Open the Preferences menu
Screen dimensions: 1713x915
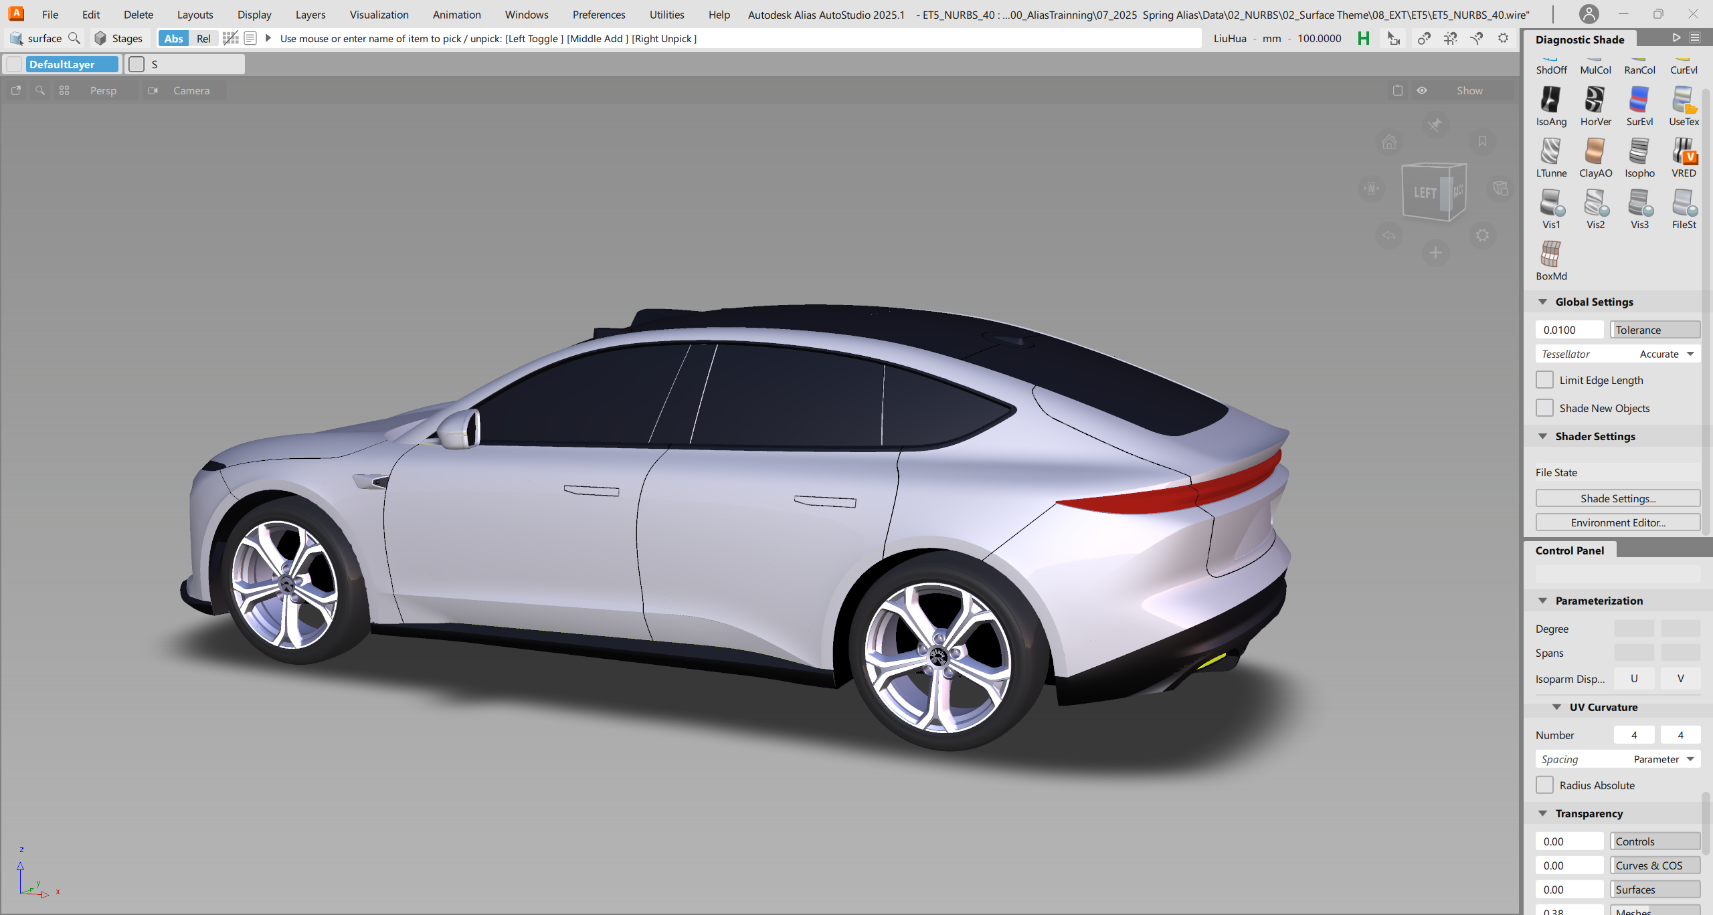point(598,15)
